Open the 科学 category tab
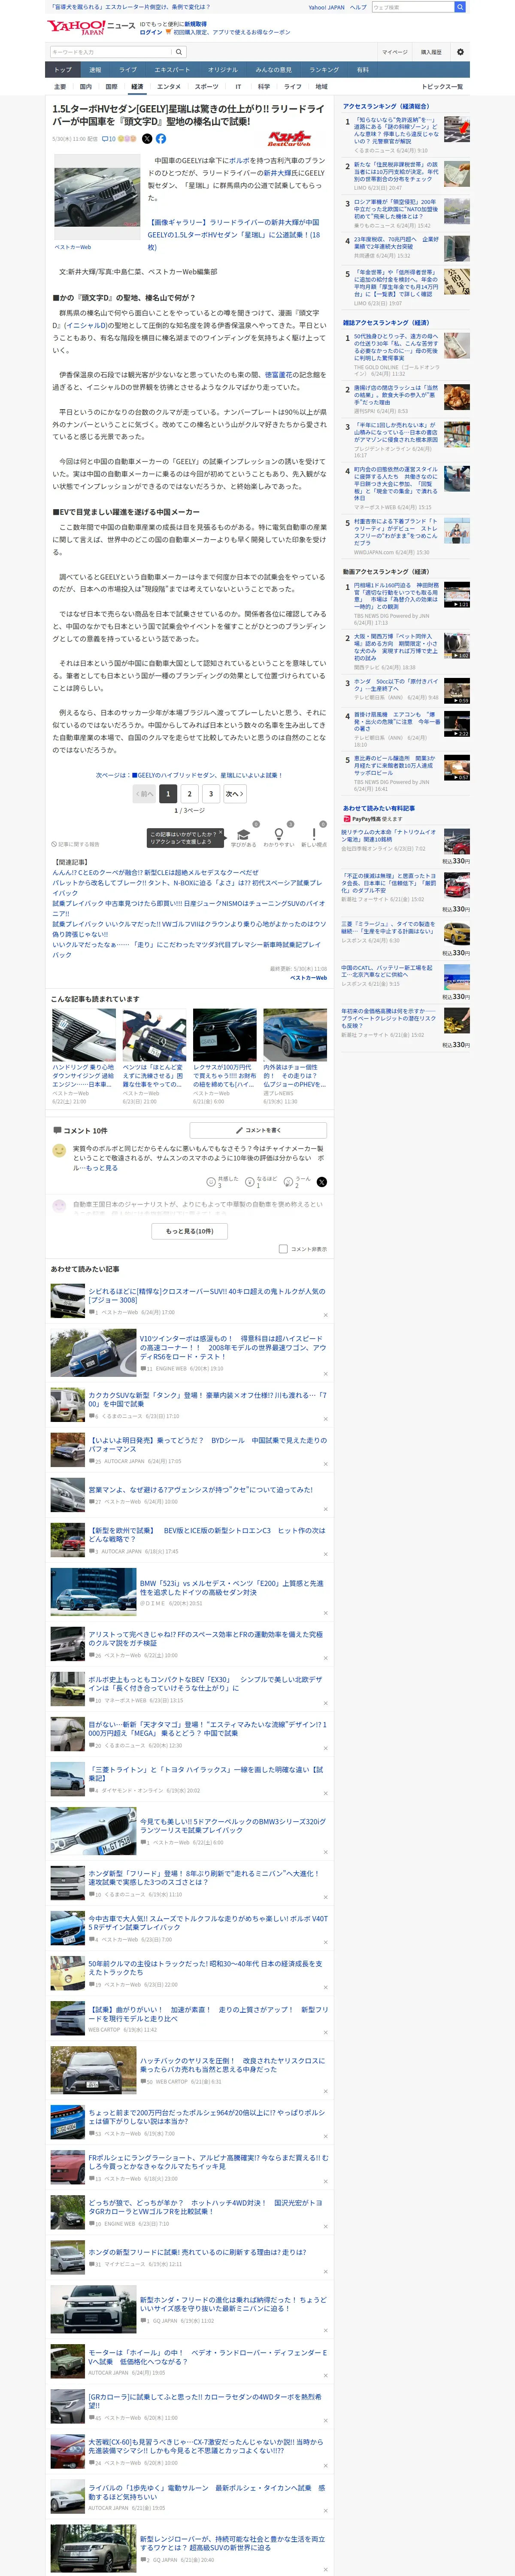 point(264,87)
